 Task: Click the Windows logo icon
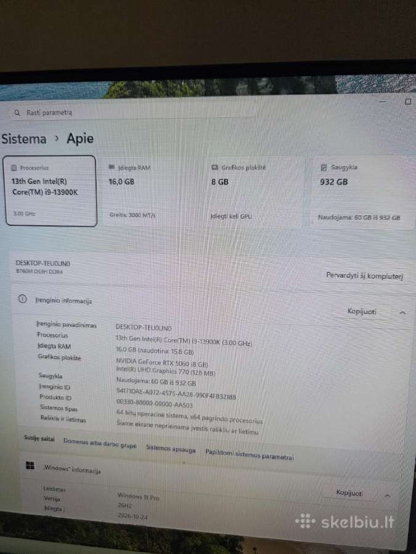(x=30, y=466)
